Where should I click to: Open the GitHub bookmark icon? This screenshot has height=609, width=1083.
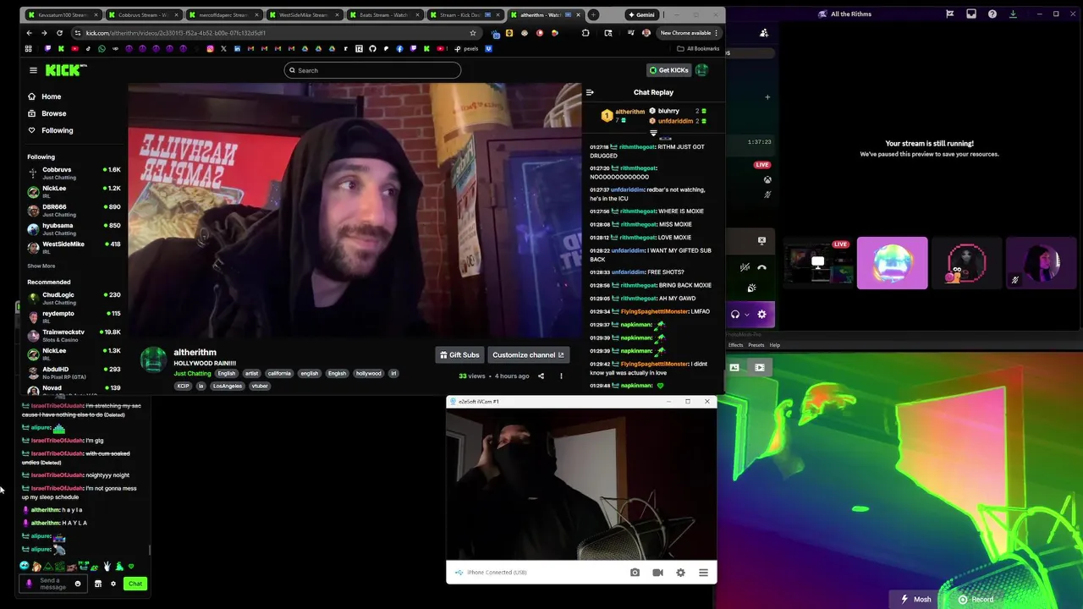[372, 48]
